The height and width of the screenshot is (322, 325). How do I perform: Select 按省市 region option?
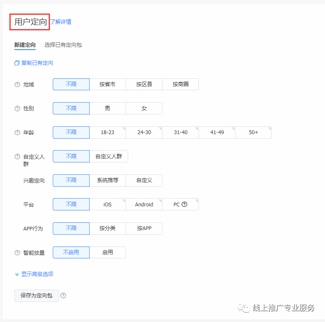click(x=108, y=84)
